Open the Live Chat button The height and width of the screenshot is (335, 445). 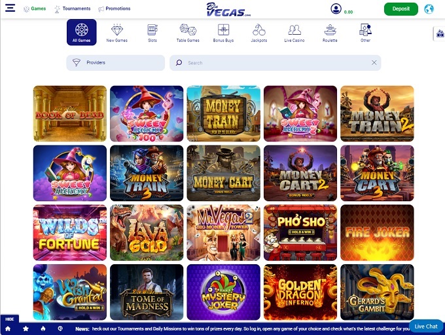pyautogui.click(x=426, y=326)
